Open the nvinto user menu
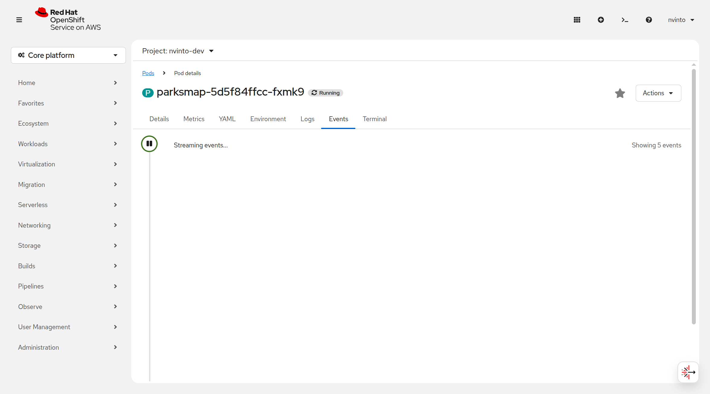The height and width of the screenshot is (394, 710). pyautogui.click(x=681, y=20)
